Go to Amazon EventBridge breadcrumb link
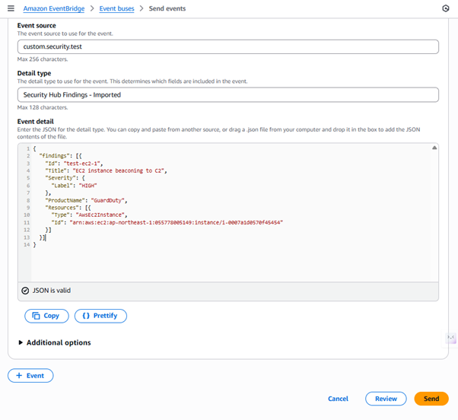The image size is (458, 420). [x=54, y=8]
